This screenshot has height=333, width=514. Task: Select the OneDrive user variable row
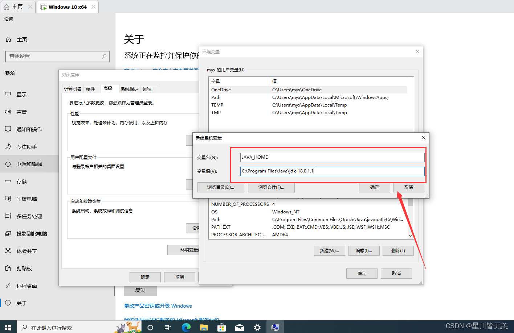pos(308,90)
